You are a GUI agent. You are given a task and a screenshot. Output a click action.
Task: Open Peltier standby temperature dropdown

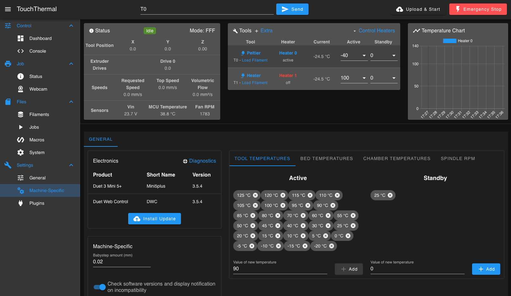coord(394,55)
